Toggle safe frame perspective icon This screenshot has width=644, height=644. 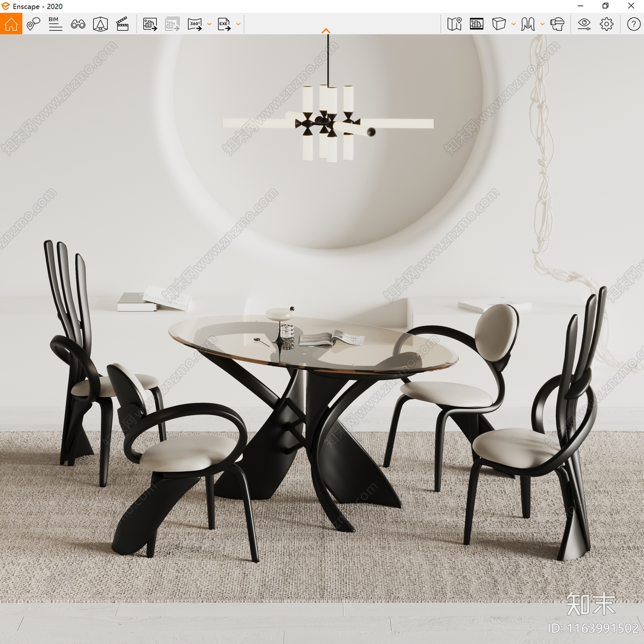(x=100, y=24)
